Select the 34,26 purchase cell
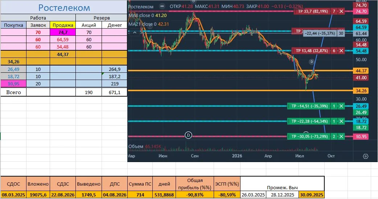Viewport: 378px width, 199px height. pyautogui.click(x=13, y=62)
